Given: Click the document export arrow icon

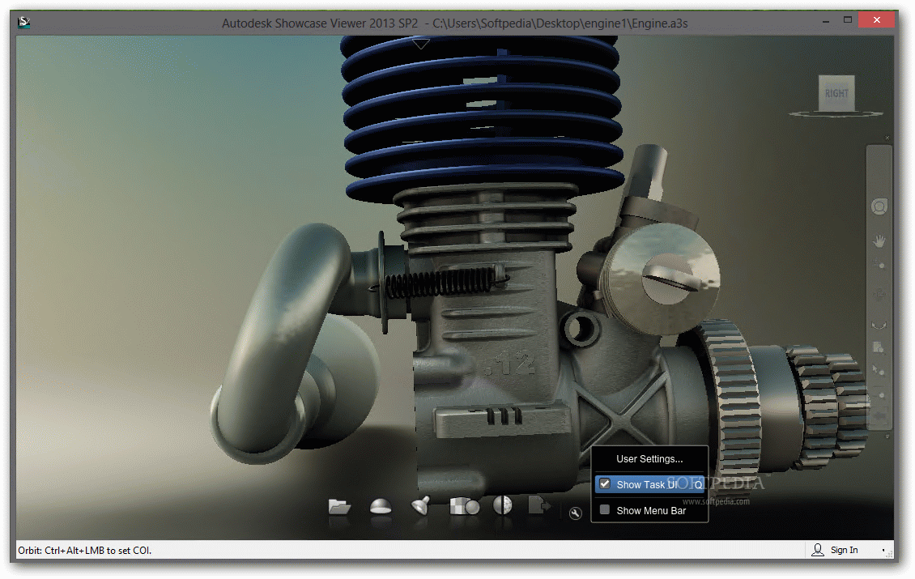Looking at the screenshot, I should [x=538, y=504].
